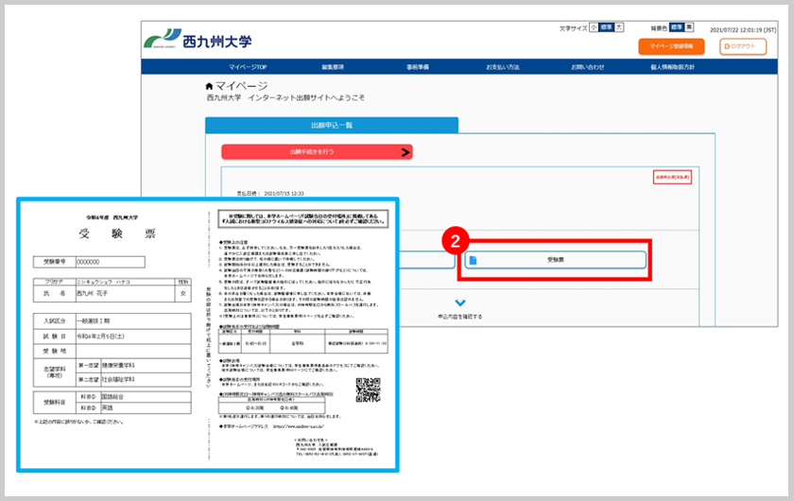This screenshot has width=794, height=501.
Task: Click the name 西九州 花子 on ticket
Action: click(x=93, y=293)
